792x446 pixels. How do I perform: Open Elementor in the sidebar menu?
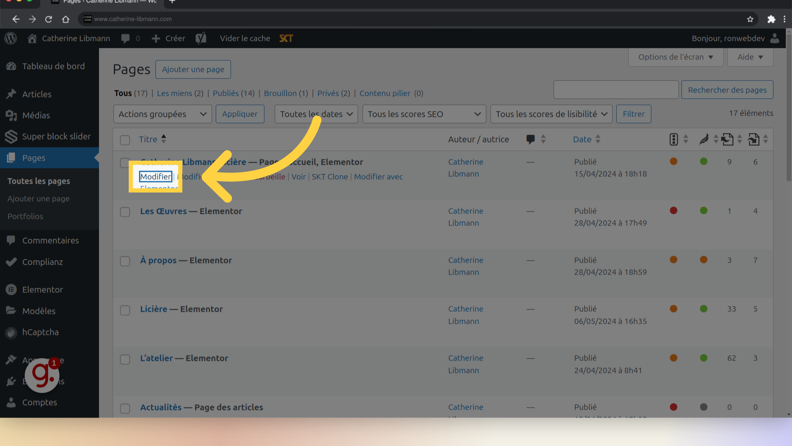[49, 289]
